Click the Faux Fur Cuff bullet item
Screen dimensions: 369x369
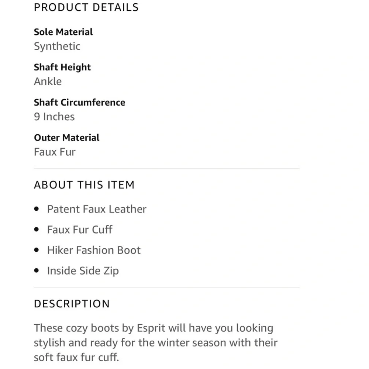click(80, 230)
